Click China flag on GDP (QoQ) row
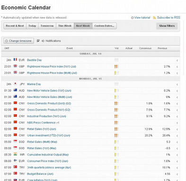Screen dimensions: 186x181 (x=15, y=103)
